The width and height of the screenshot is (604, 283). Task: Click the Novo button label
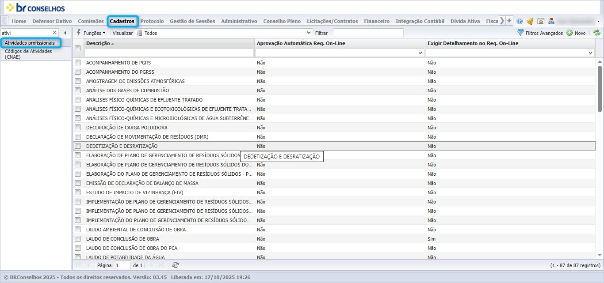(580, 33)
